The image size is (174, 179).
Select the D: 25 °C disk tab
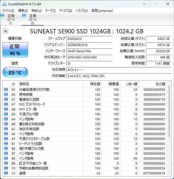click(33, 19)
